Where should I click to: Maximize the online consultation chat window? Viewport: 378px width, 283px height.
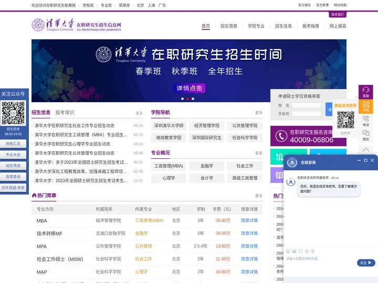click(365, 160)
